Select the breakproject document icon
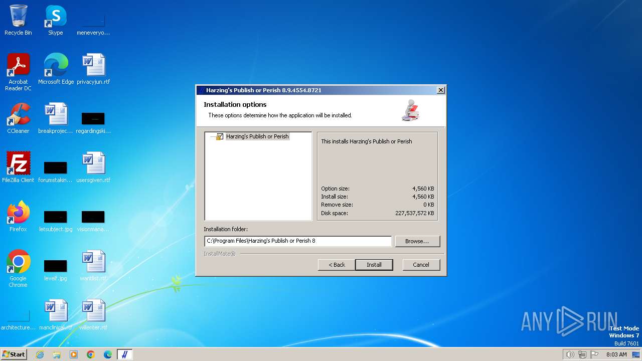This screenshot has width=642, height=361. [x=56, y=118]
